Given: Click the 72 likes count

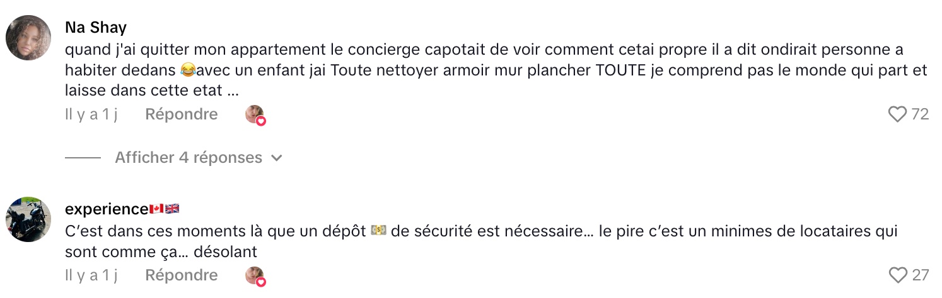Looking at the screenshot, I should pyautogui.click(x=920, y=114).
